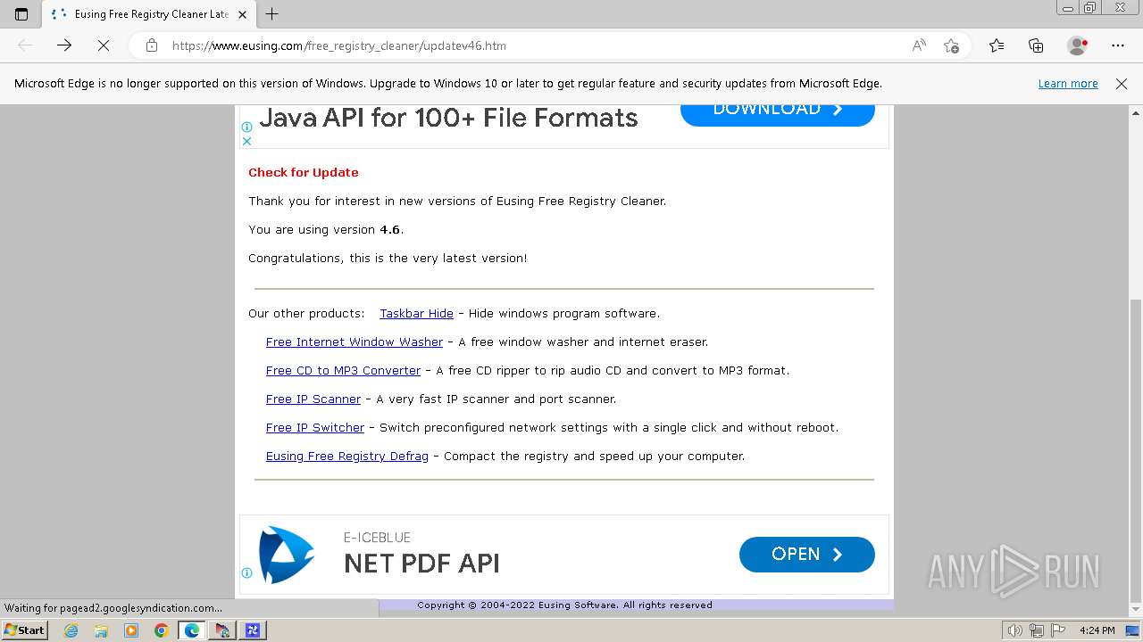Open the Read aloud icon
Viewport: 1143px width, 642px height.
(x=919, y=45)
